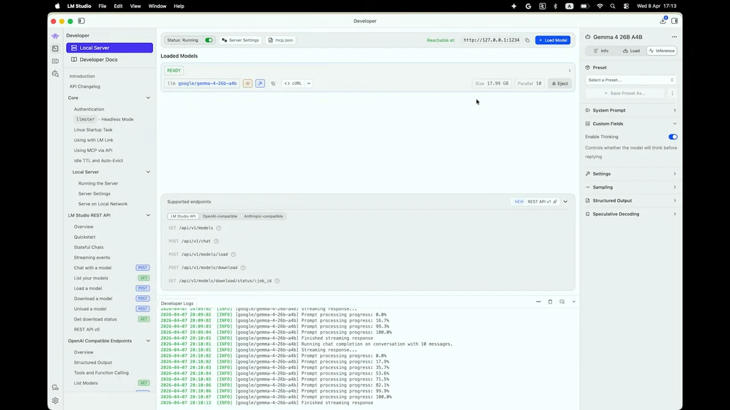Switch to the Info tab
Viewport: 730px width, 410px height.
[x=601, y=51]
